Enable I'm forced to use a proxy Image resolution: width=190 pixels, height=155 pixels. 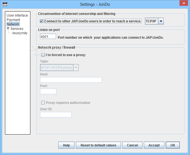(x=43, y=55)
